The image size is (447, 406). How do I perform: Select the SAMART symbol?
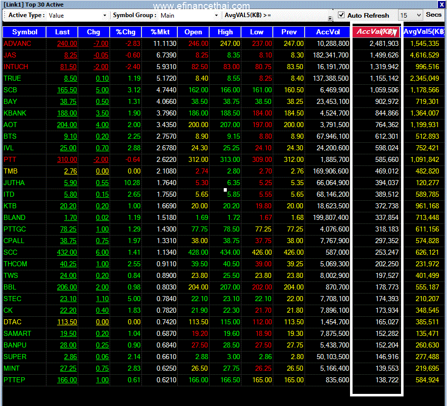pyautogui.click(x=17, y=334)
